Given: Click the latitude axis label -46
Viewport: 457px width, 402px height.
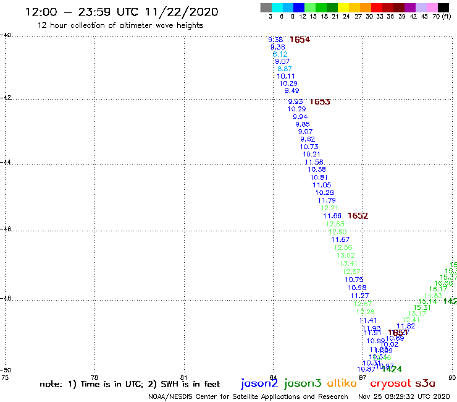Looking at the screenshot, I should 6,229.
